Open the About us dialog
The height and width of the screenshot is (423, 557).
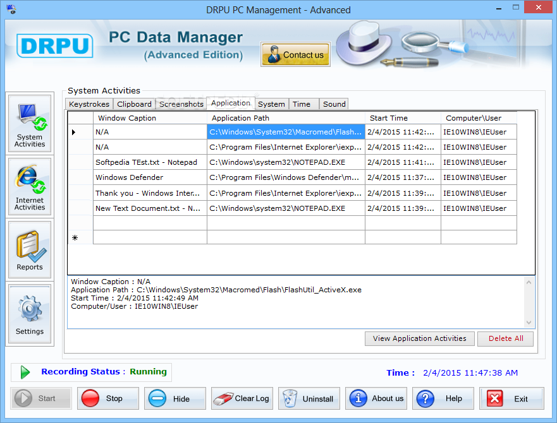(x=376, y=398)
